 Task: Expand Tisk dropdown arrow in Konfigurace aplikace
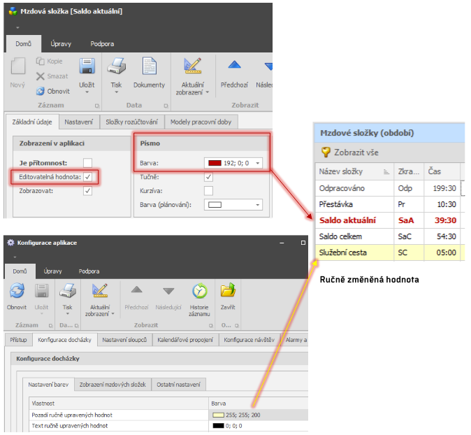pyautogui.click(x=68, y=314)
